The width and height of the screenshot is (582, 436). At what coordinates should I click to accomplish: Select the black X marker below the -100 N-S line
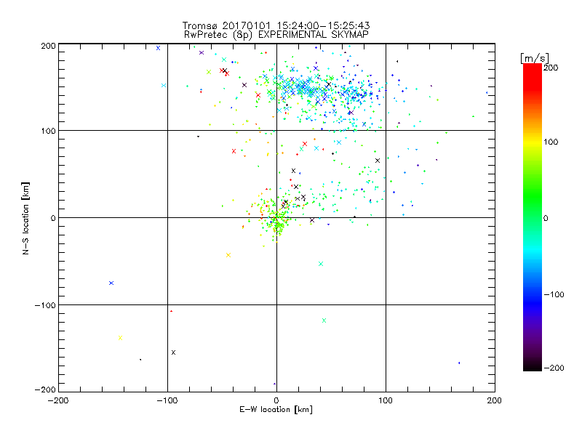pos(173,352)
